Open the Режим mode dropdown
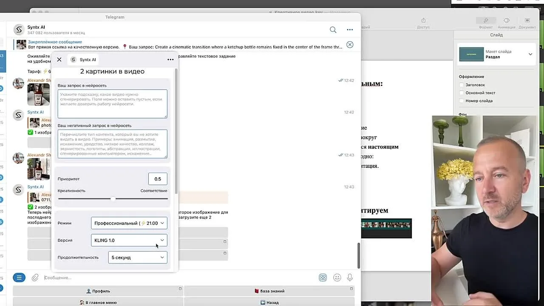Viewport: 544px width, 306px height. click(x=129, y=223)
